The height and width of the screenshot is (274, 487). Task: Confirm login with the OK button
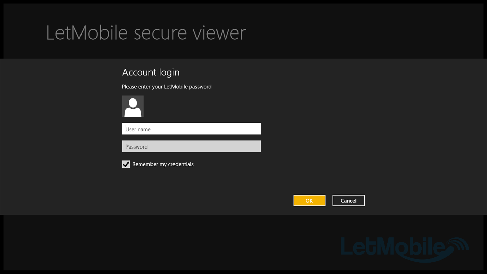pyautogui.click(x=309, y=201)
